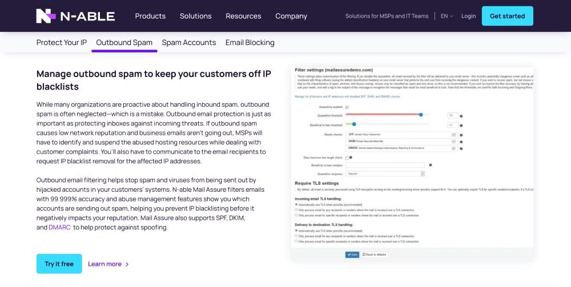
Task: Click the Get started button
Action: 507,16
